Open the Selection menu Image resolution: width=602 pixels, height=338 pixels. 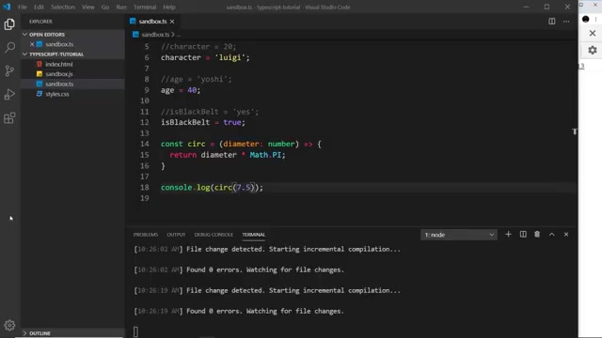point(63,7)
